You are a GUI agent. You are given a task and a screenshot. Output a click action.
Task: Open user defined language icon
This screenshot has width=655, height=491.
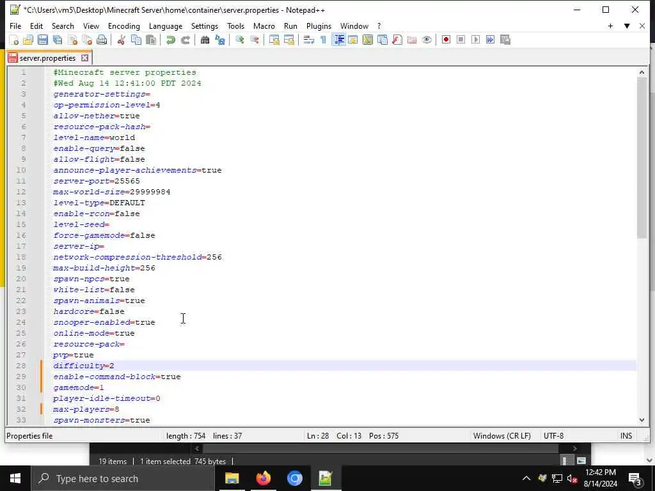point(353,40)
